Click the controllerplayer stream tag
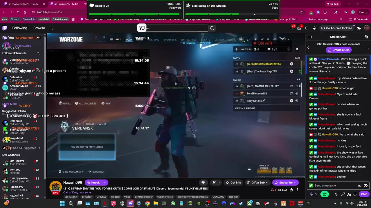 (x=144, y=197)
